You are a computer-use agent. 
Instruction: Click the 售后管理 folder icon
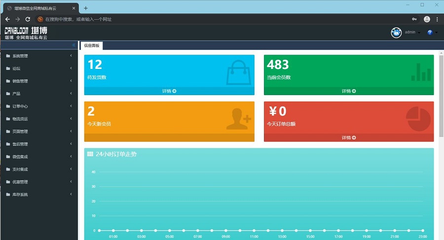coord(8,144)
